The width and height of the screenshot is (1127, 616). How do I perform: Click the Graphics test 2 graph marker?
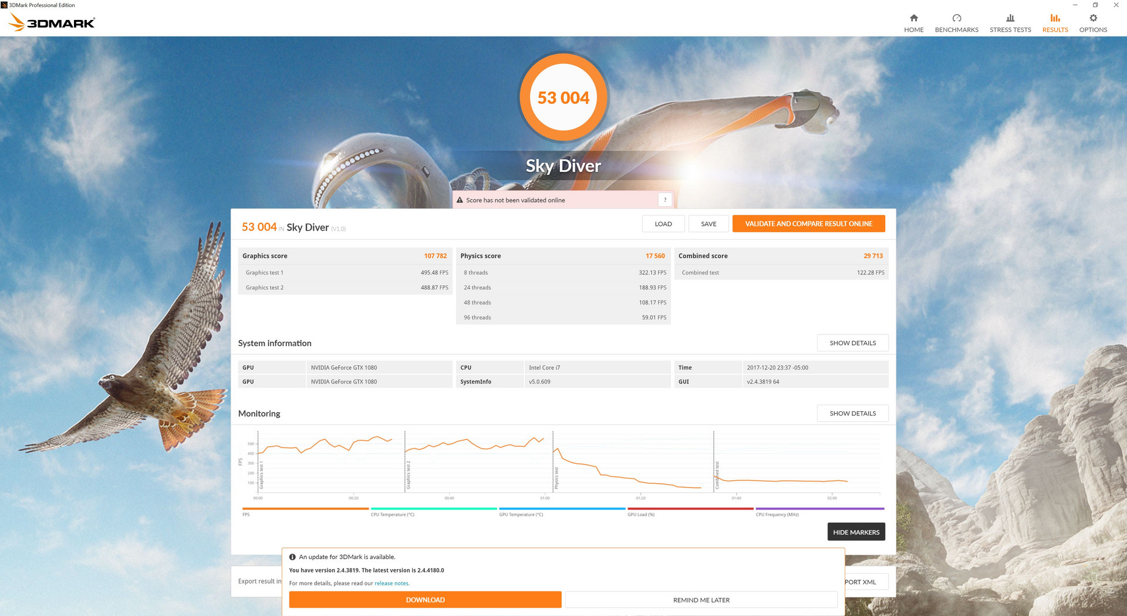tap(409, 475)
